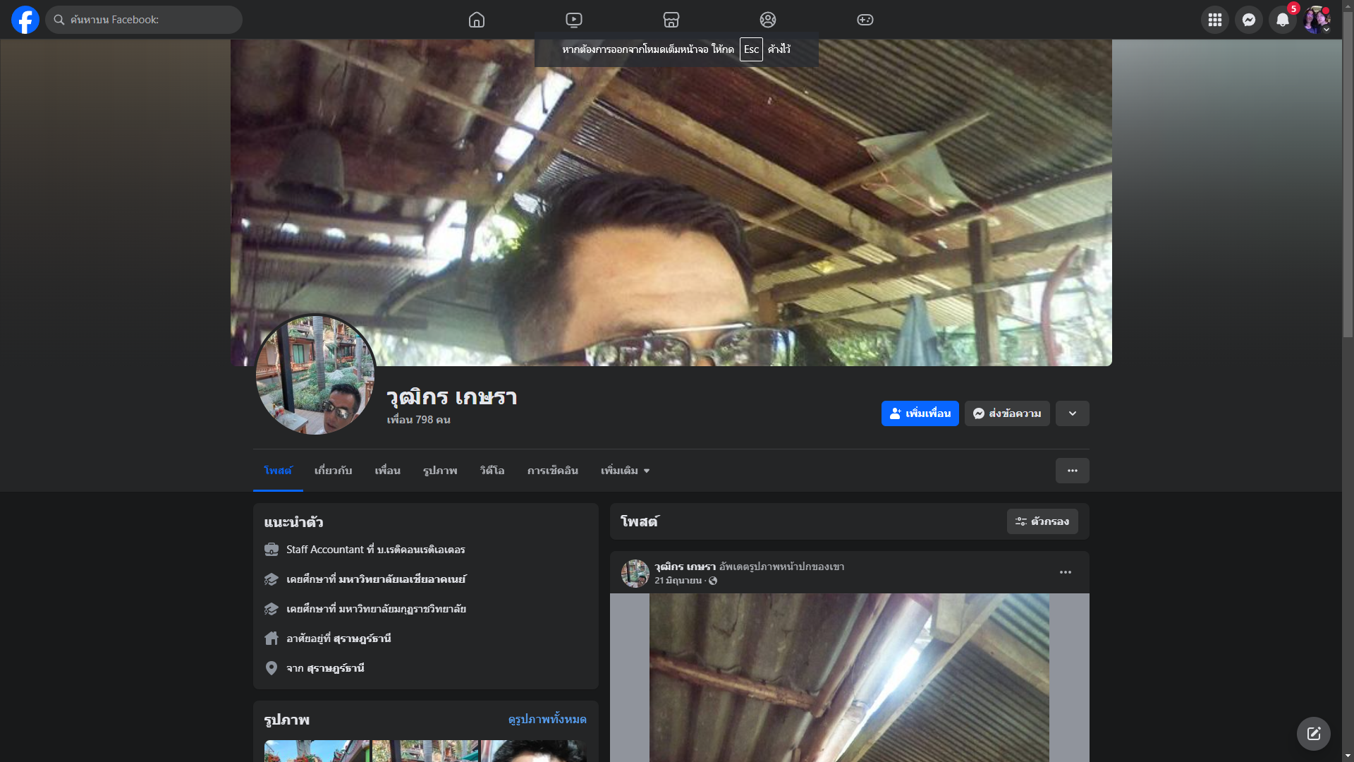This screenshot has width=1354, height=762.
Task: Expand the chevron next to ส่งข้อความ
Action: click(1072, 413)
